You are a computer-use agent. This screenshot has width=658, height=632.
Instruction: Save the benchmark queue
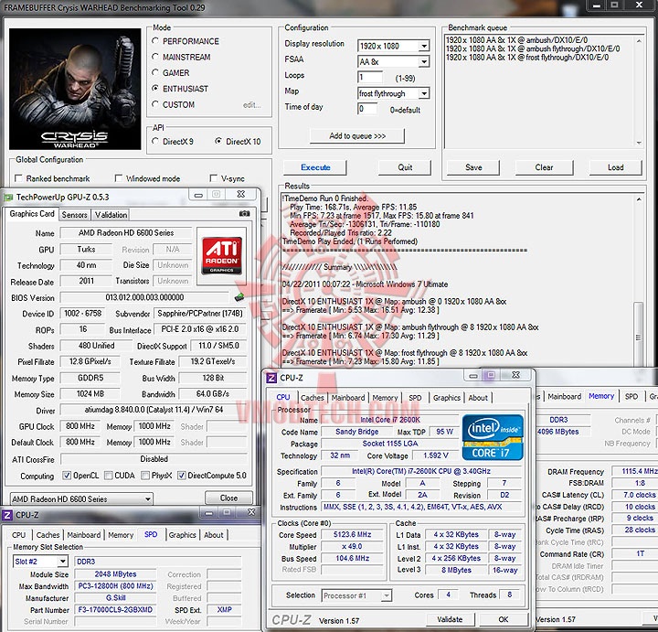click(473, 167)
